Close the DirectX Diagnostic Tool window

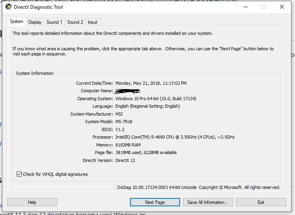[281, 7]
